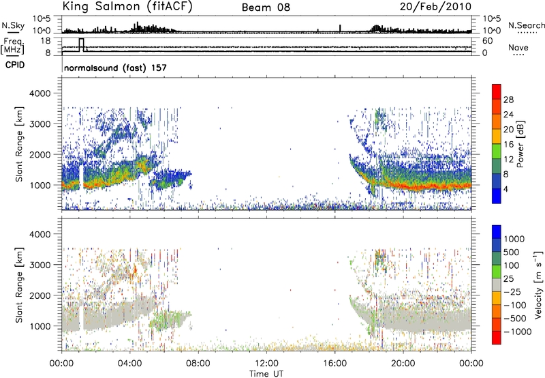Click the 500 label on the velocity colorbar
This screenshot has height=378, width=545.
tap(511, 252)
